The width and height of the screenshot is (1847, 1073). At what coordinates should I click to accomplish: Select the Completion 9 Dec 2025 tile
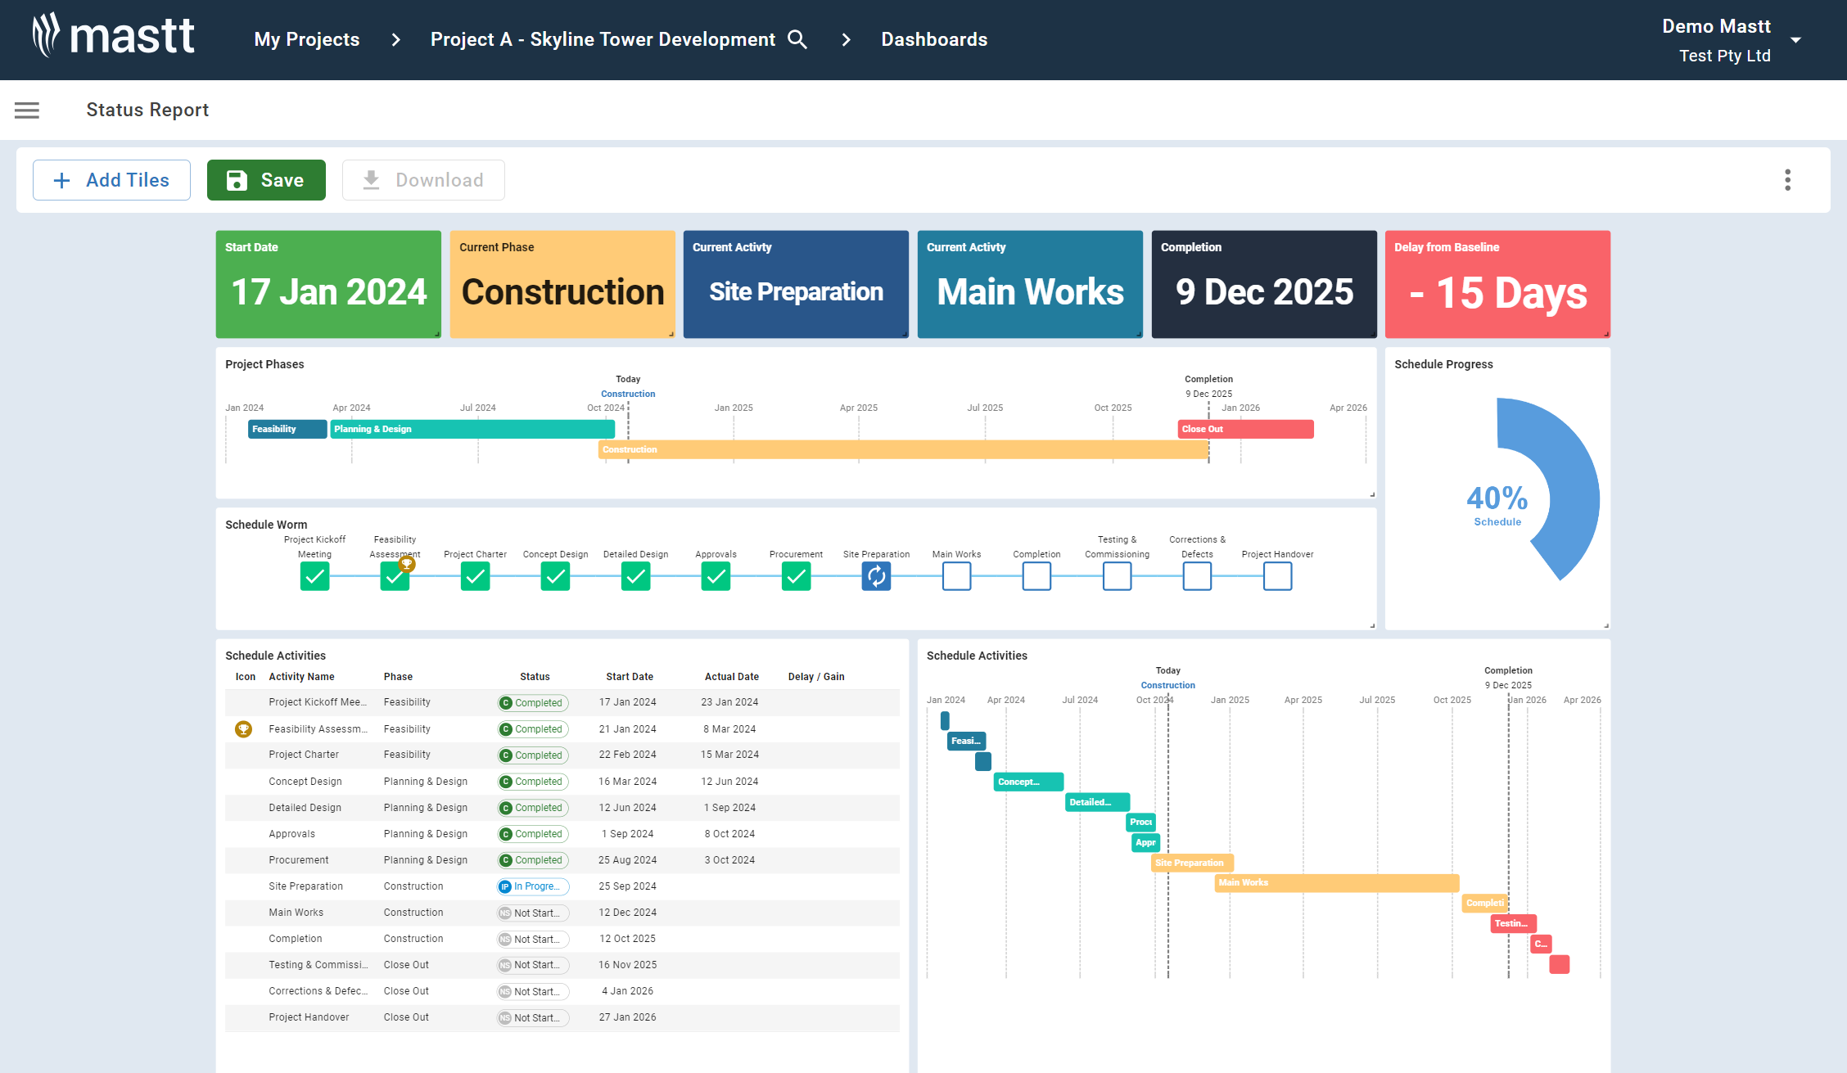[1264, 284]
